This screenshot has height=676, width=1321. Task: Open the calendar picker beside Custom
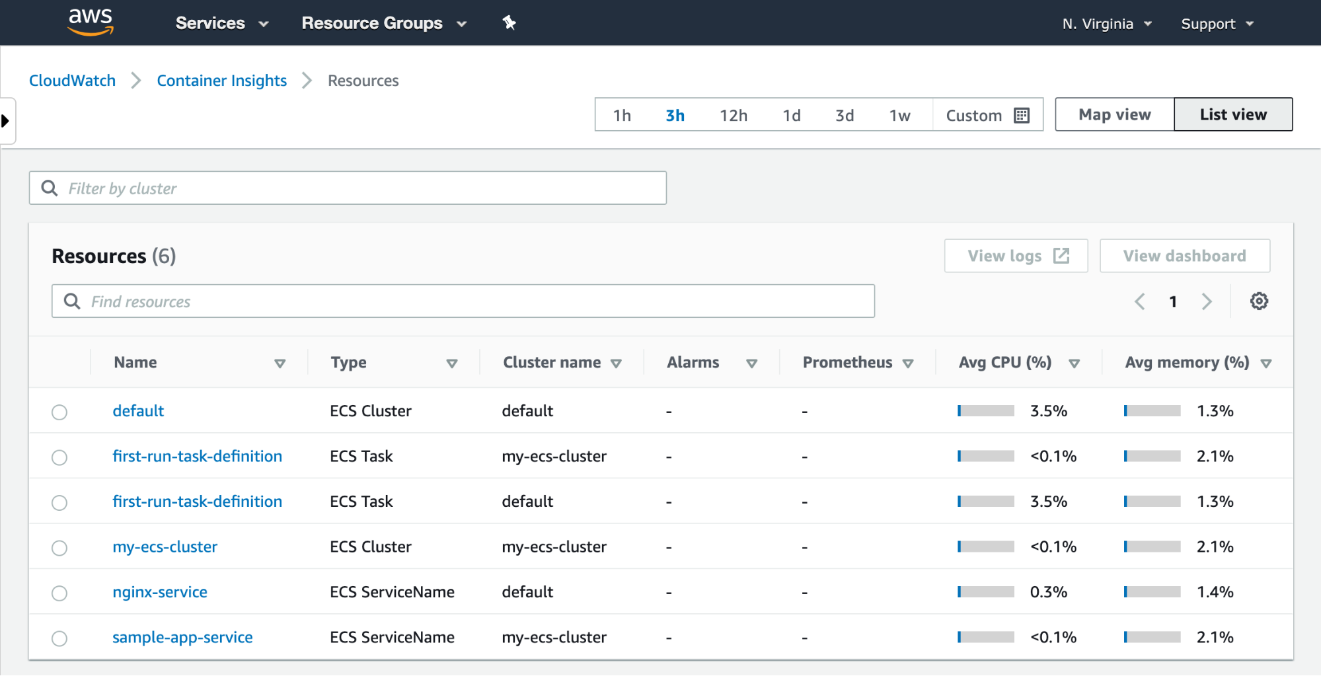click(1021, 114)
